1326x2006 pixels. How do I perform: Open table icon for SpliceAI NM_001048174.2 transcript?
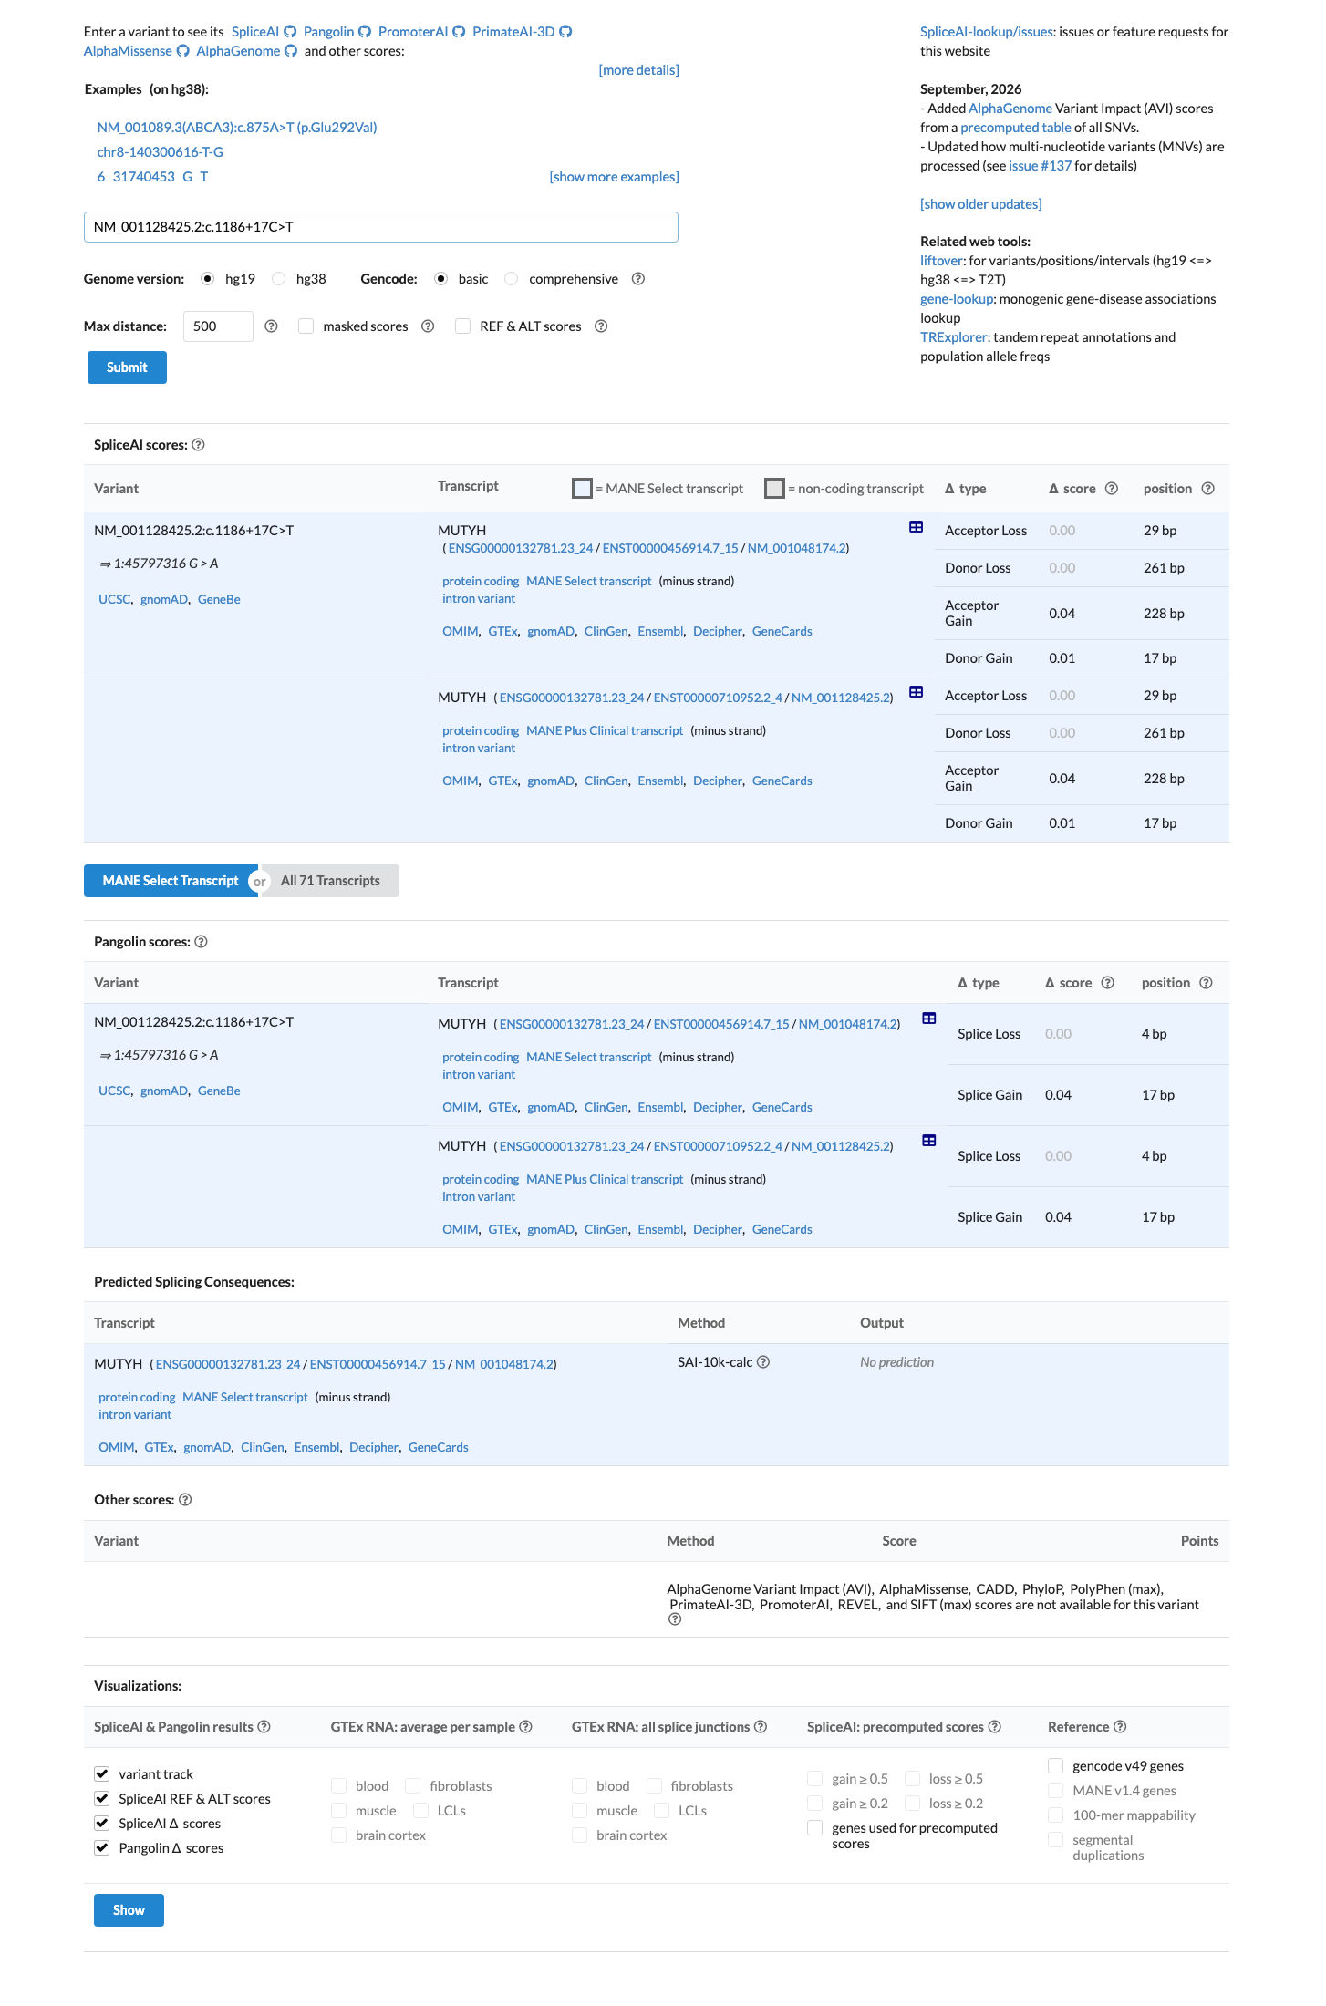917,527
